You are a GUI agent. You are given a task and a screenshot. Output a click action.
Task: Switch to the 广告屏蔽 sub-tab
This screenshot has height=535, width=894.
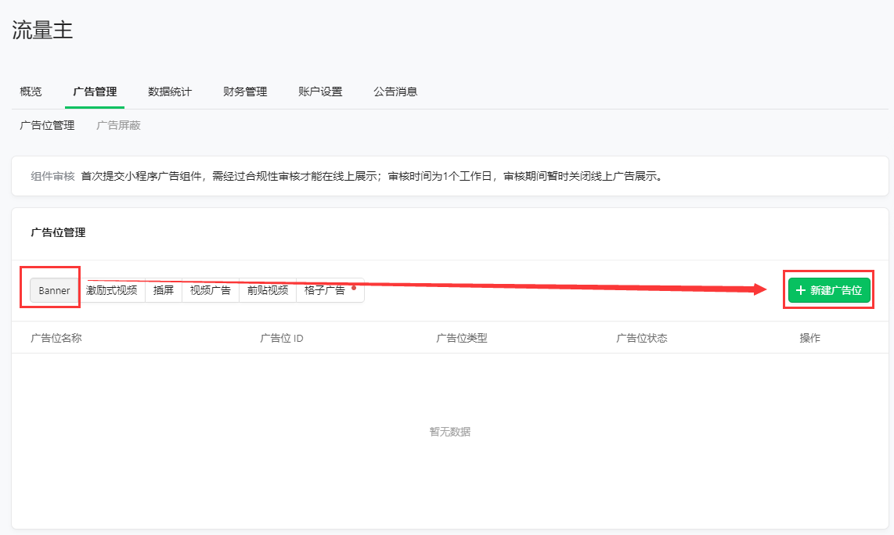118,125
